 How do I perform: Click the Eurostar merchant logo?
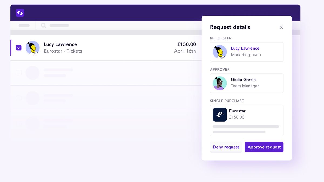220,114
